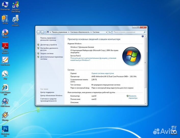Viewport: 180px width, 138px height.
Task: Click the scrollbar down arrow in System window
Action: tap(145, 103)
